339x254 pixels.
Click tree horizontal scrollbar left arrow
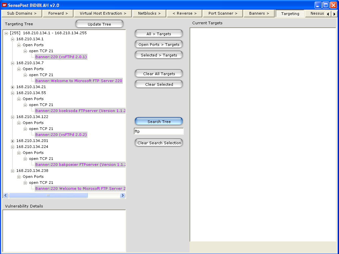6,195
